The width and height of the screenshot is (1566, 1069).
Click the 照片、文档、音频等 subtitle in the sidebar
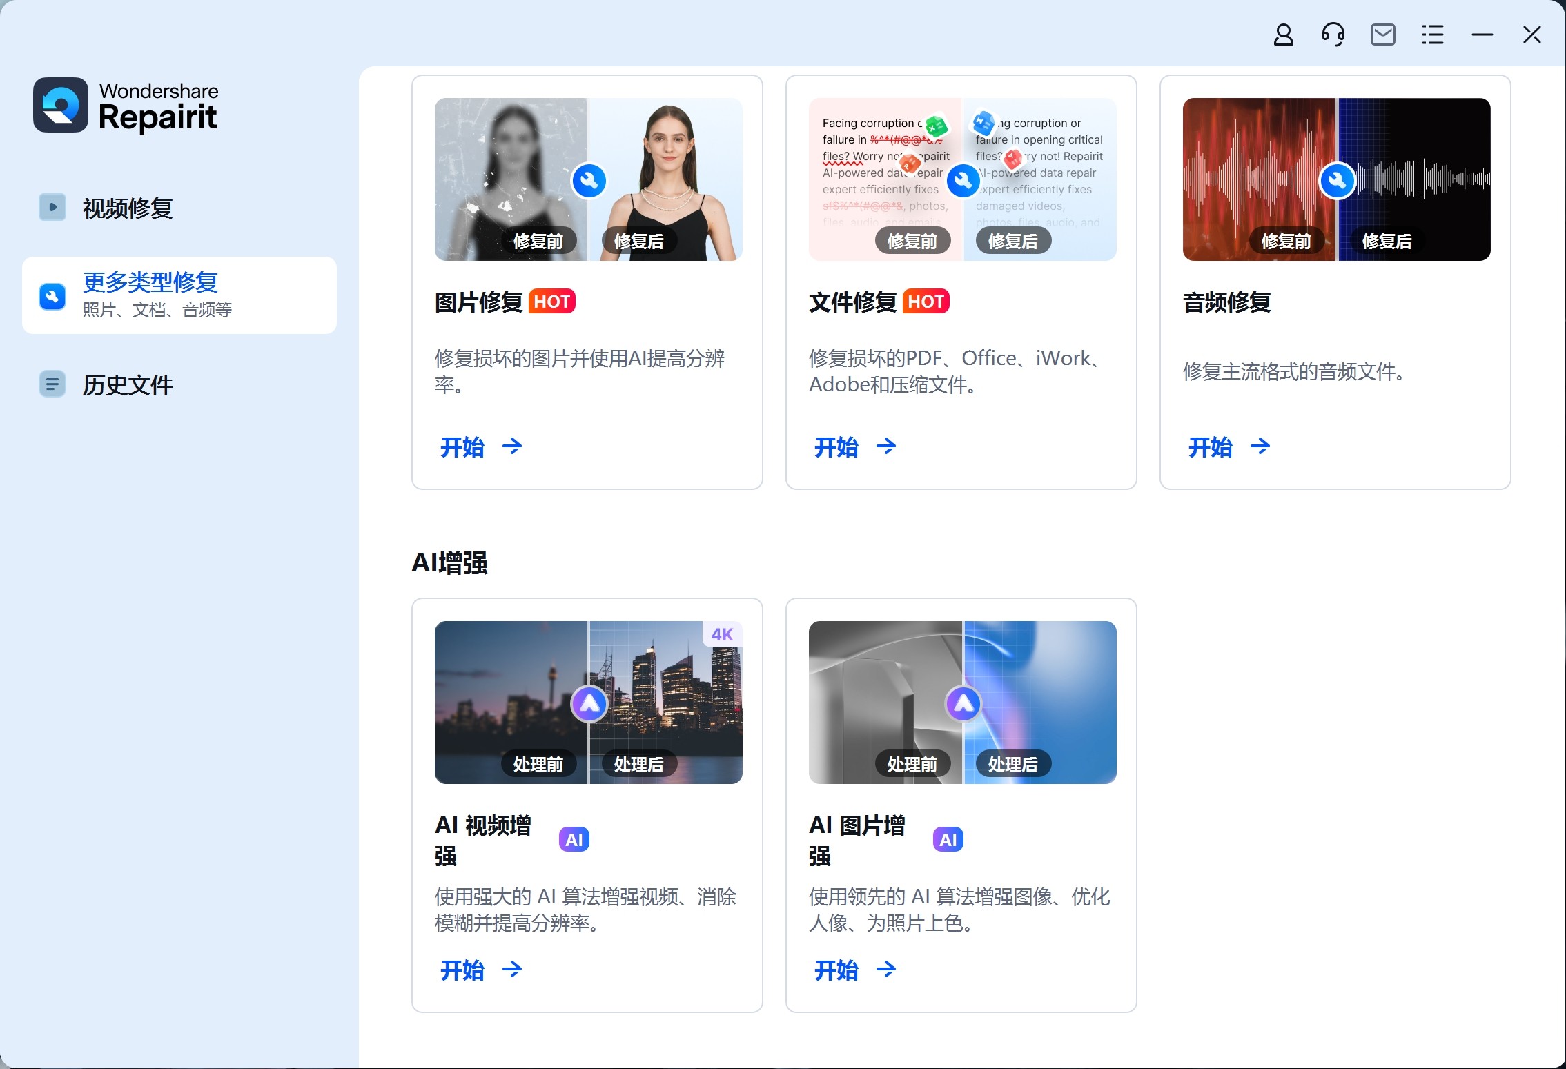pos(157,310)
